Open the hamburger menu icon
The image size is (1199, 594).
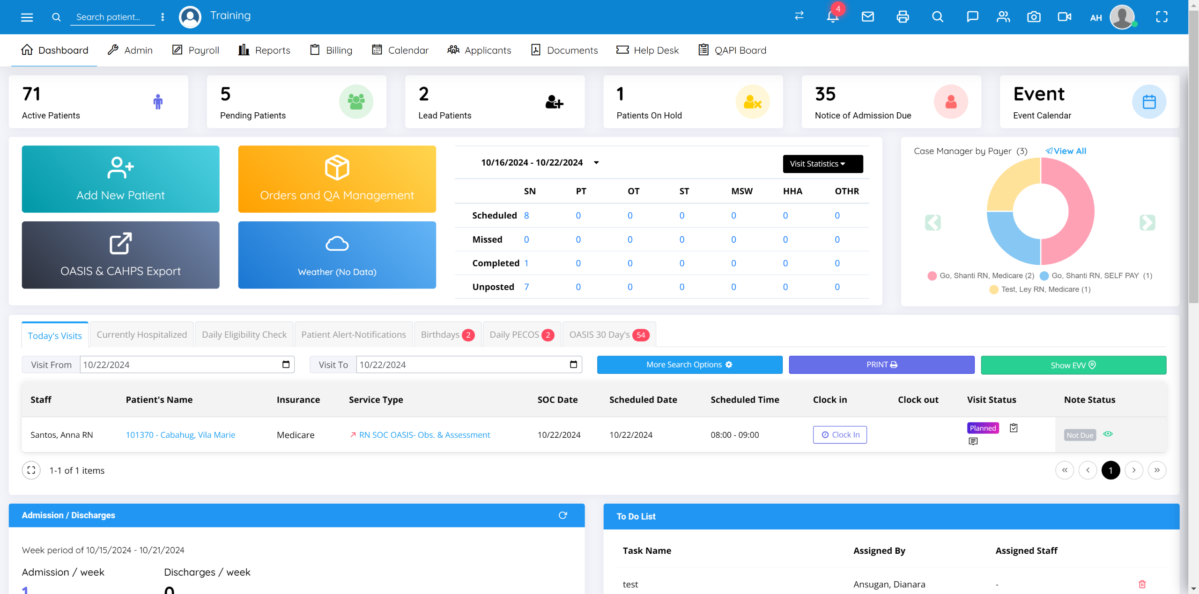[27, 17]
